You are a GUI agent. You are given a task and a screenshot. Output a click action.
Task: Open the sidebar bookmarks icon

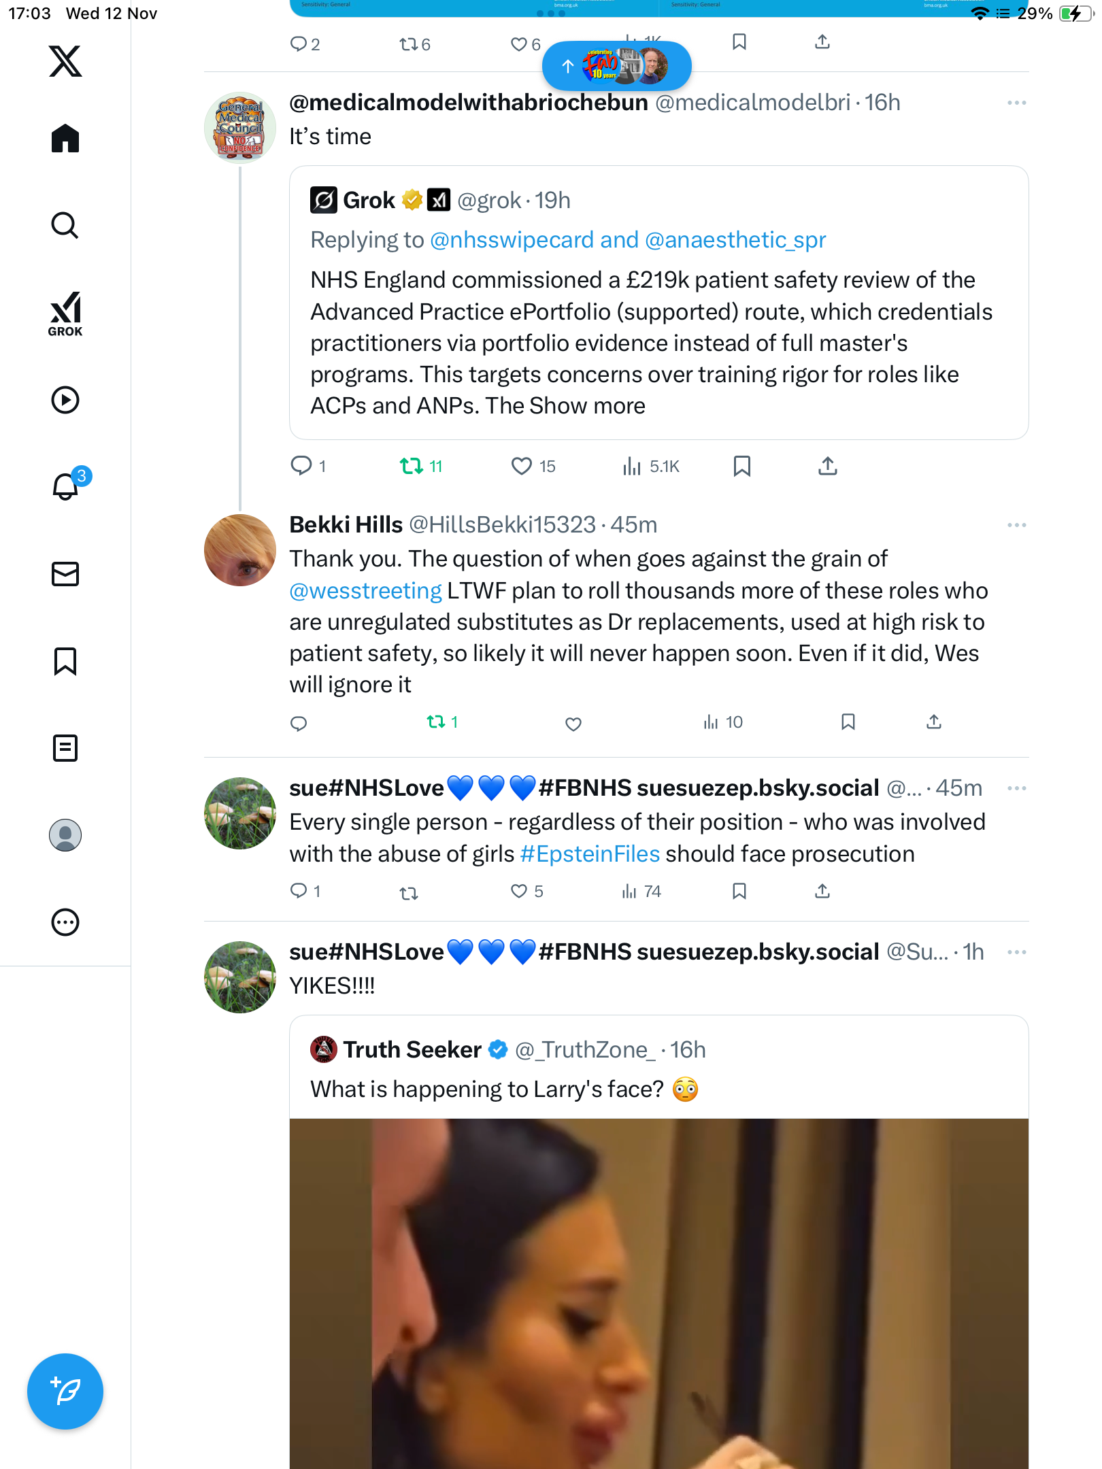pyautogui.click(x=65, y=661)
